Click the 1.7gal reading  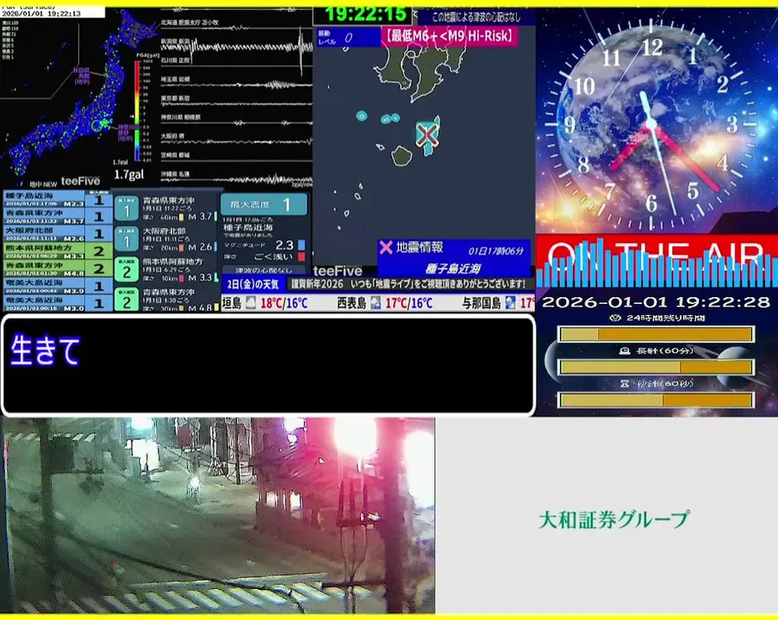pos(128,175)
